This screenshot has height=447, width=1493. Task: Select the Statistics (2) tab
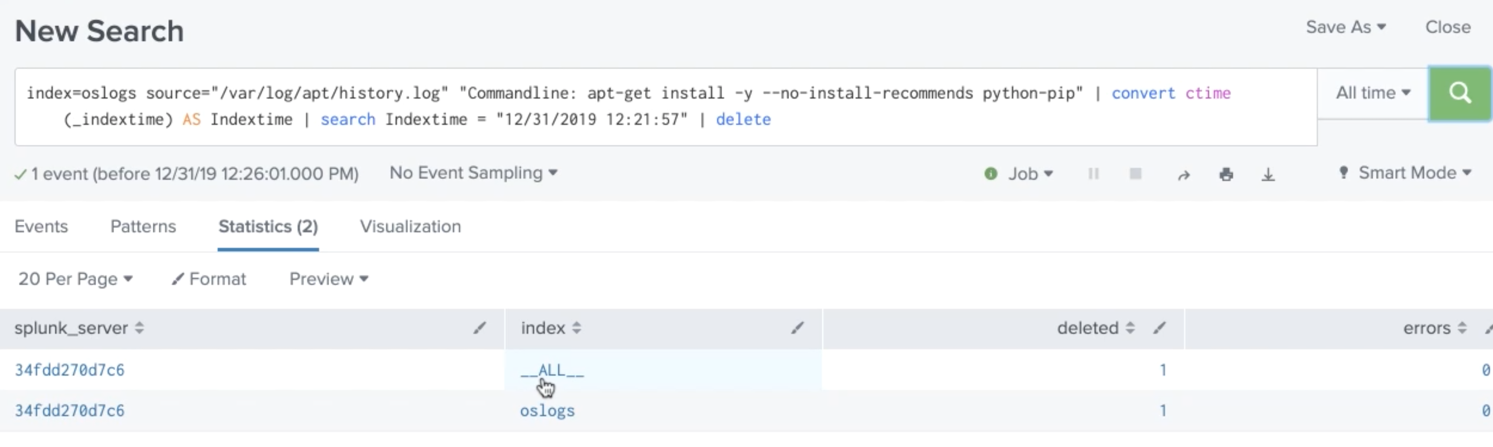(268, 226)
